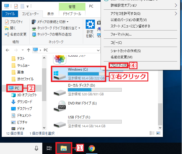Choose フォーマット(A)... from context menu
182x154 pixels.
[141, 34]
